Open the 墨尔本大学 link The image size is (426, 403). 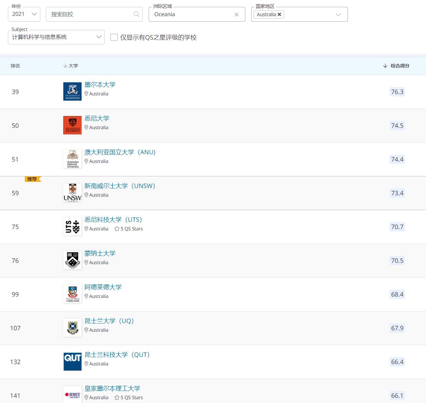pos(100,85)
